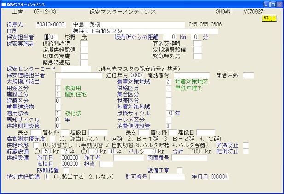Click the 集合区分 field
Screen dimensions: 284x194
168,94
